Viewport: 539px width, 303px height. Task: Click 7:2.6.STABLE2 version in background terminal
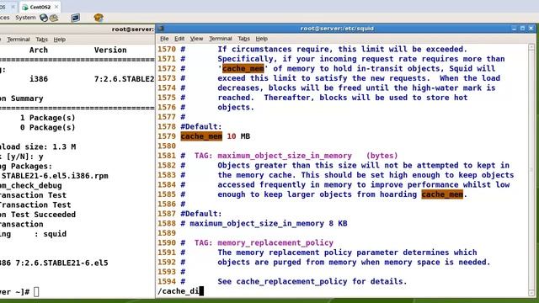click(x=125, y=79)
